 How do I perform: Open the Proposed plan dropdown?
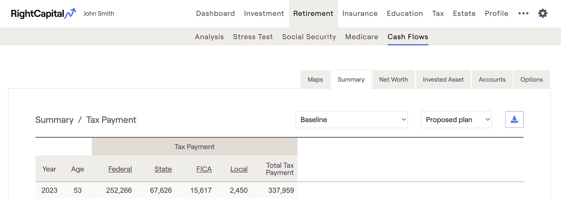click(456, 120)
